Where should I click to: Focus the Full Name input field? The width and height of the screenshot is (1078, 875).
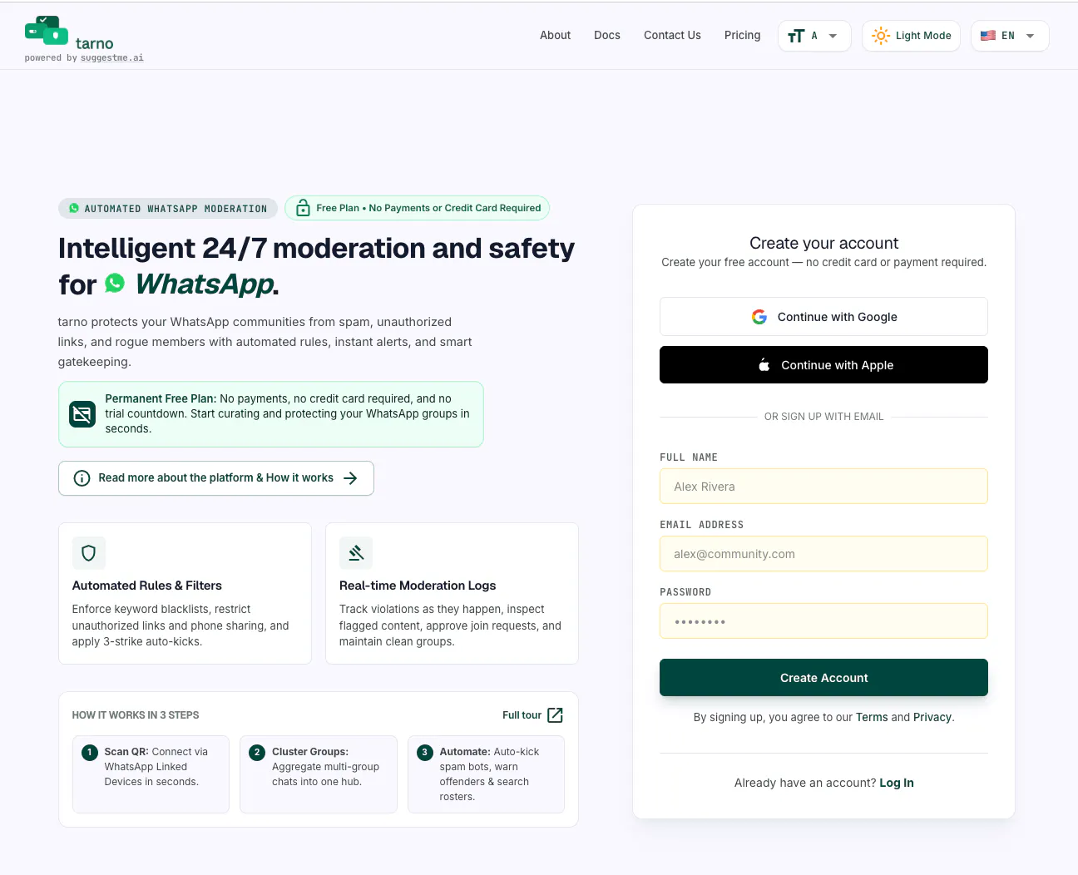823,487
